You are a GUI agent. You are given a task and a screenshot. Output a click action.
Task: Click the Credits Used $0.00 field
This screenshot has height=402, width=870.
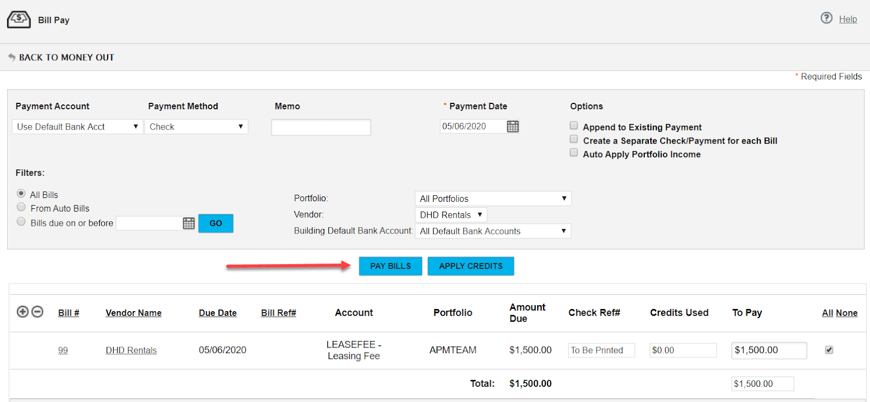tap(683, 350)
